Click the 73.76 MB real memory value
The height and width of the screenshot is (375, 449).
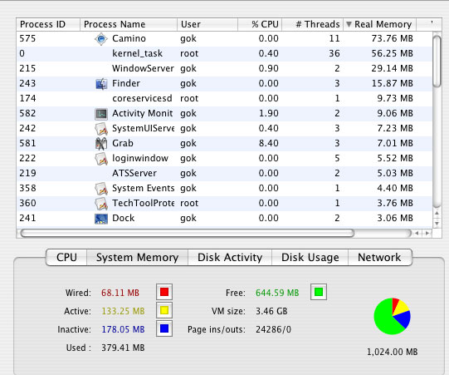pyautogui.click(x=393, y=39)
